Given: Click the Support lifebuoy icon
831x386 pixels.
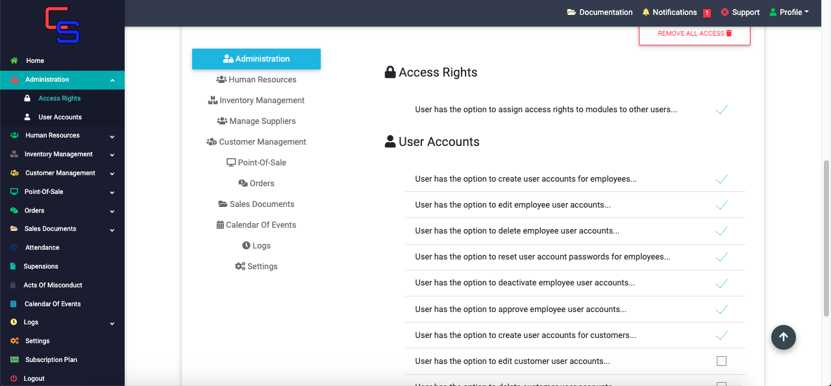Looking at the screenshot, I should (x=725, y=12).
